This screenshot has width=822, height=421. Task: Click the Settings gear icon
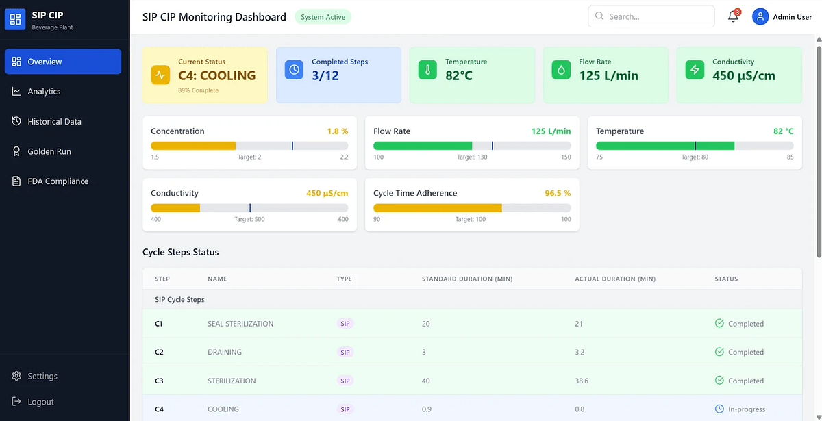pyautogui.click(x=16, y=376)
